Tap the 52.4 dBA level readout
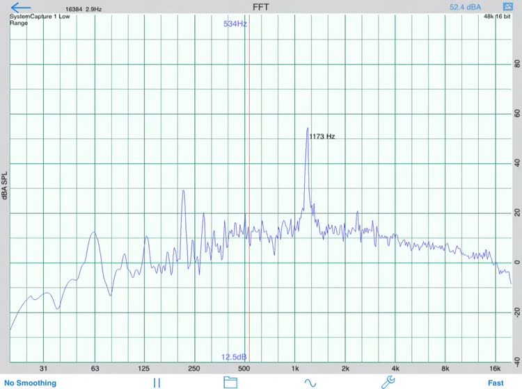The image size is (522, 389). pyautogui.click(x=465, y=7)
